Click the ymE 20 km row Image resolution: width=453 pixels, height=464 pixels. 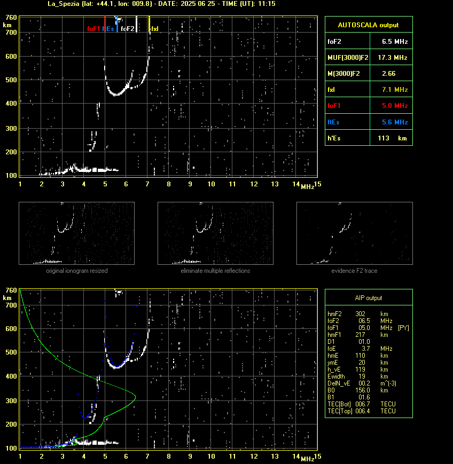[358, 363]
